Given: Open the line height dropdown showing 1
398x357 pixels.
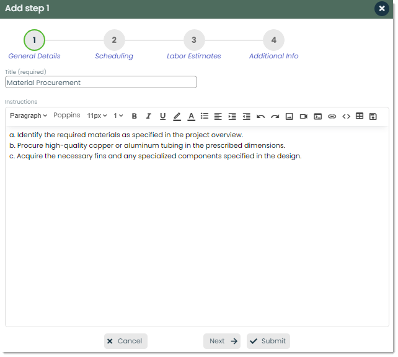Looking at the screenshot, I should pos(118,115).
